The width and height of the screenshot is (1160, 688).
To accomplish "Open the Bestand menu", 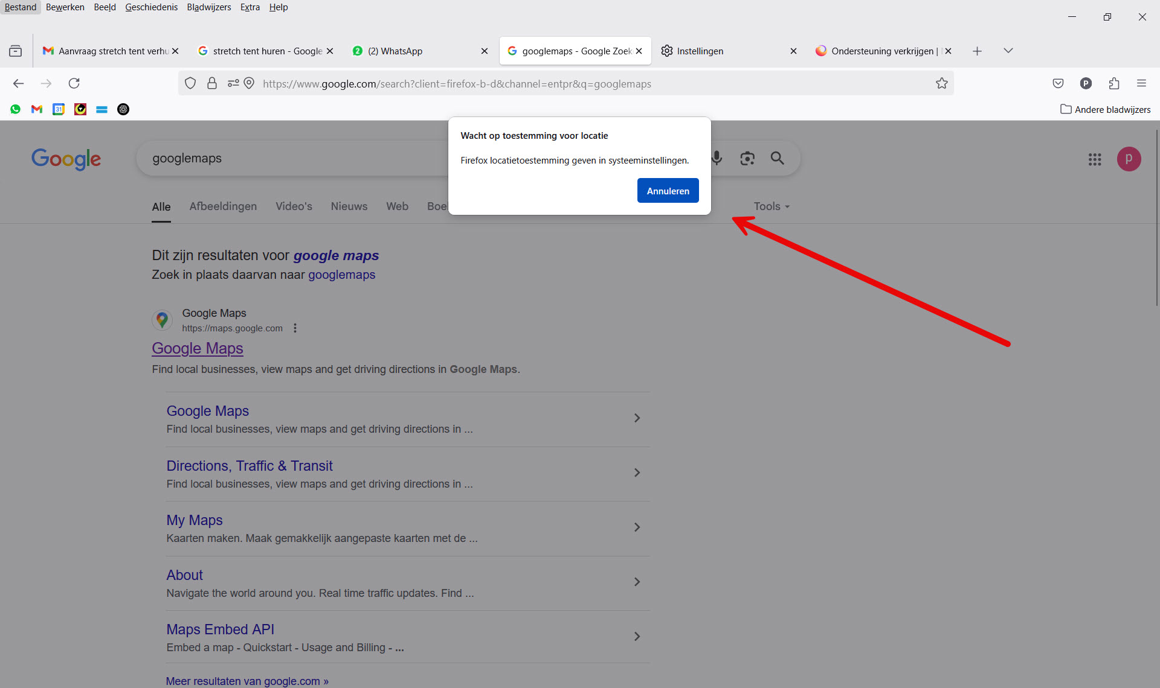I will click(21, 7).
